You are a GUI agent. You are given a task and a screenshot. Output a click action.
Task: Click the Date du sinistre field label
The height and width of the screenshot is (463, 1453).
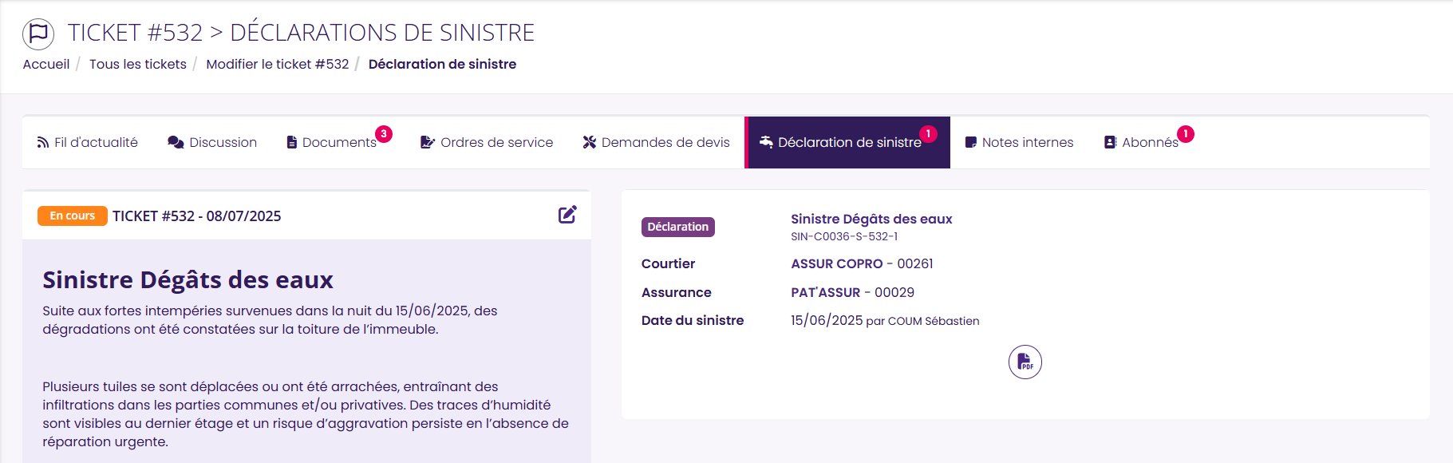coord(693,320)
